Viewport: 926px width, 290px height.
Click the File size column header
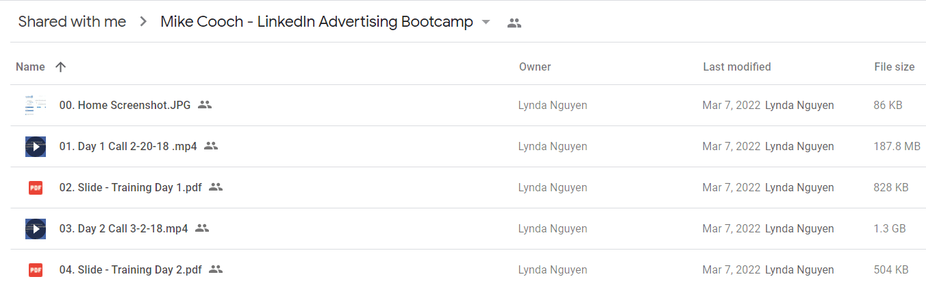pos(894,67)
